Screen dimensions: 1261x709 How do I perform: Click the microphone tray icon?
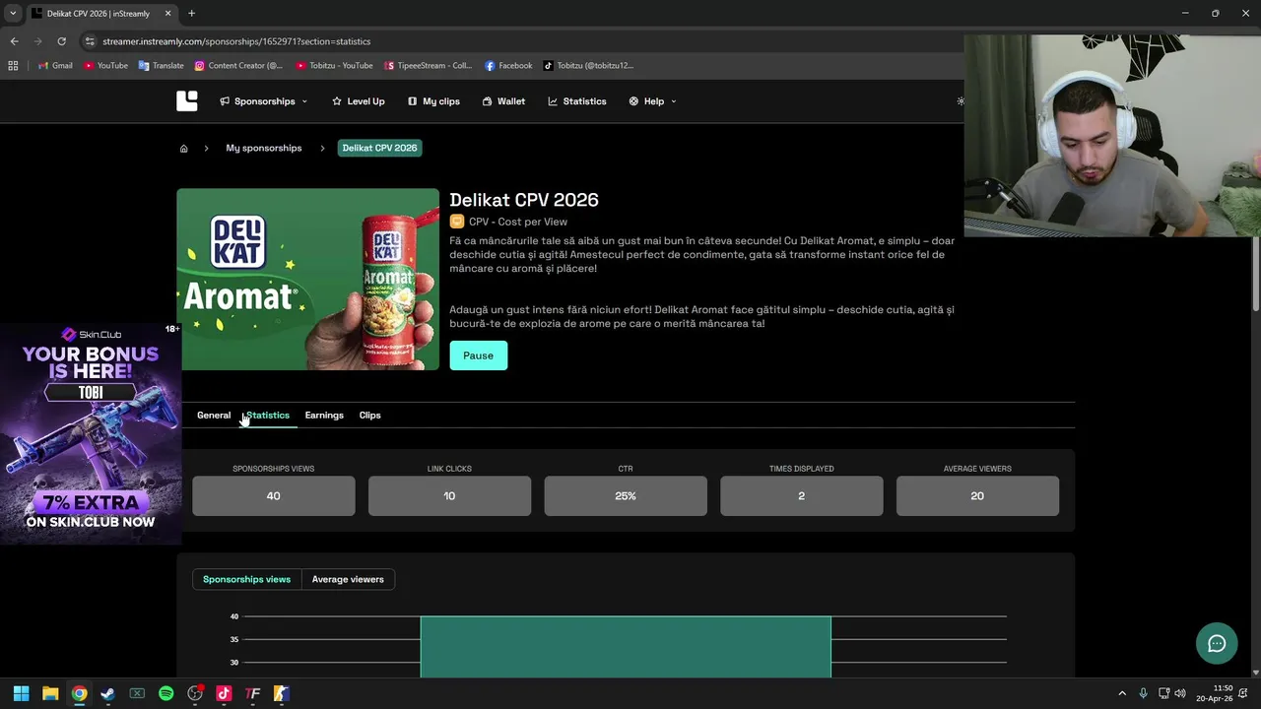[1143, 693]
